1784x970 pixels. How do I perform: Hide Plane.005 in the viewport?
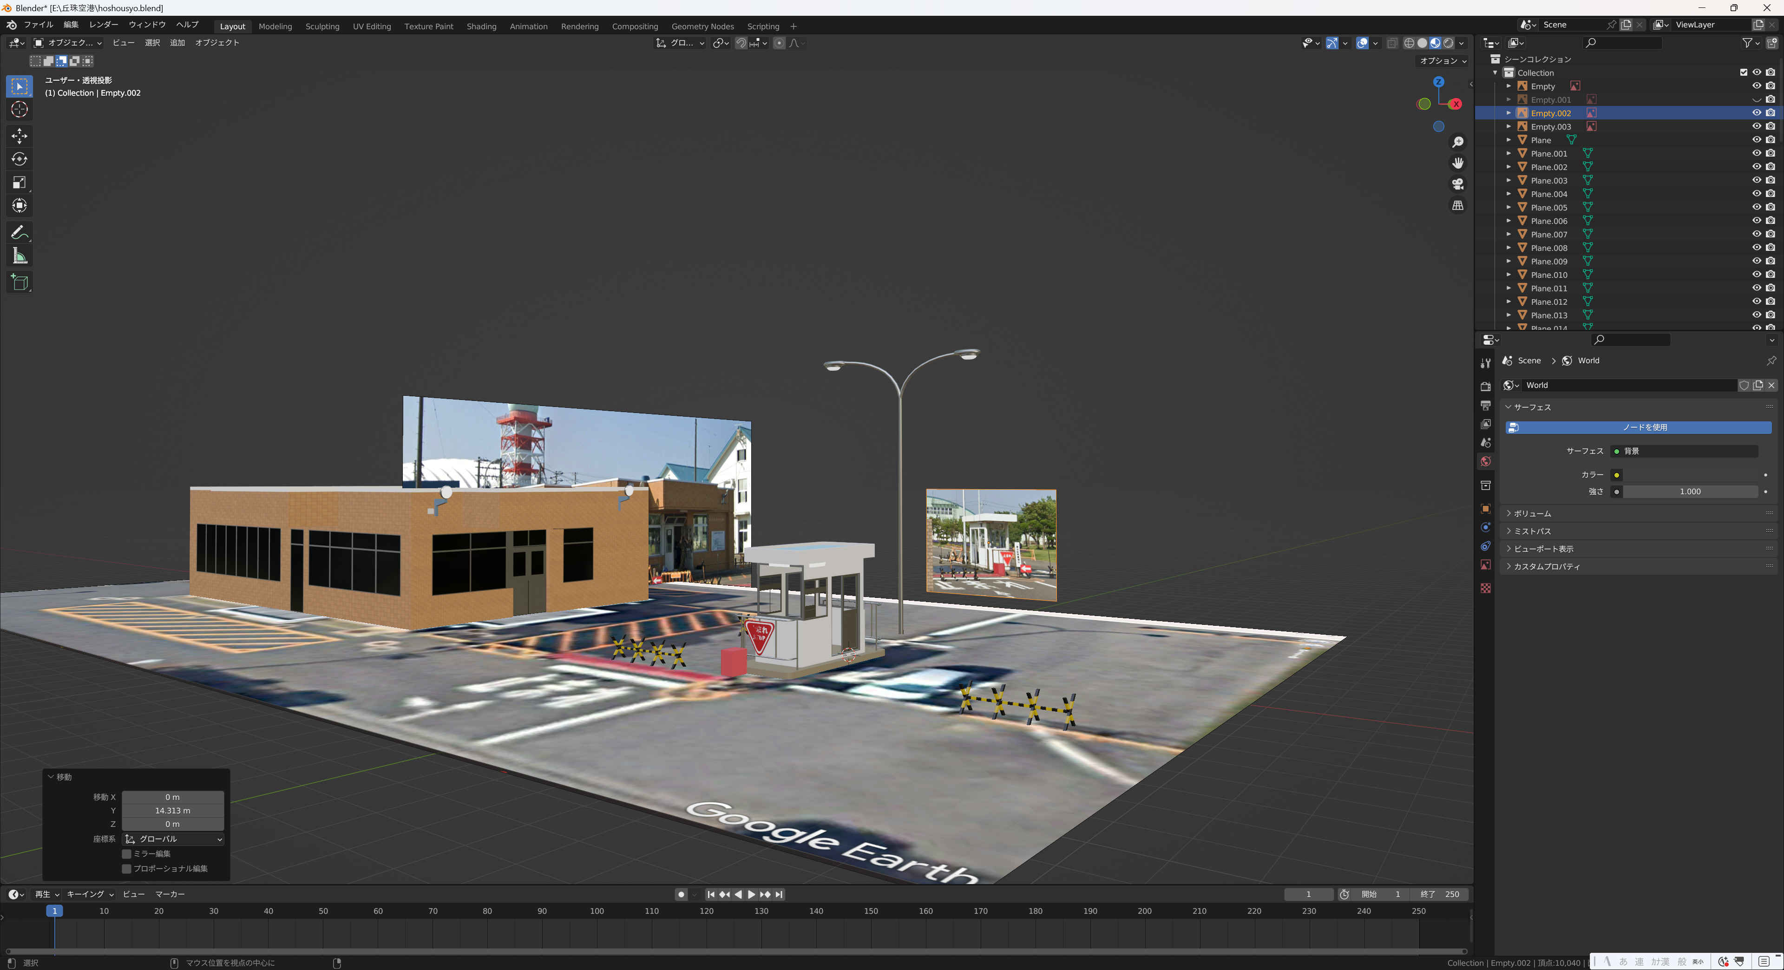[x=1757, y=207]
